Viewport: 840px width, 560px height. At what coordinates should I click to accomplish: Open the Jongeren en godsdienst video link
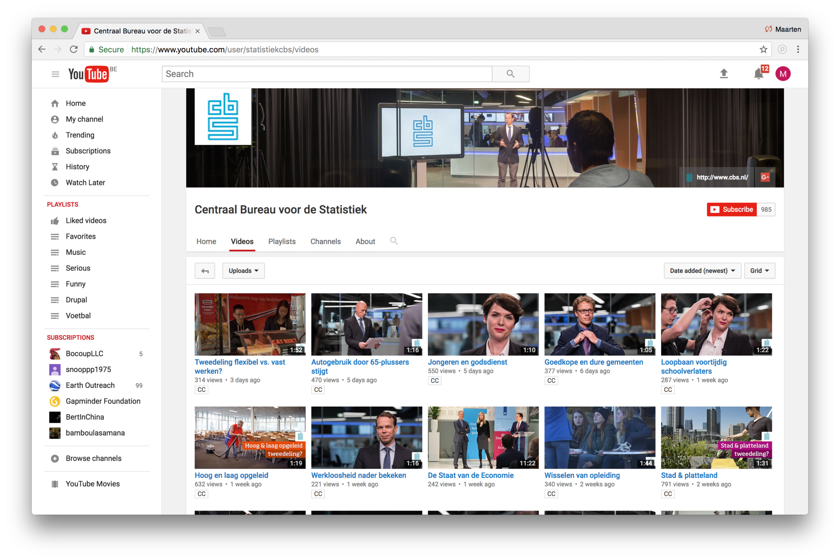tap(467, 362)
